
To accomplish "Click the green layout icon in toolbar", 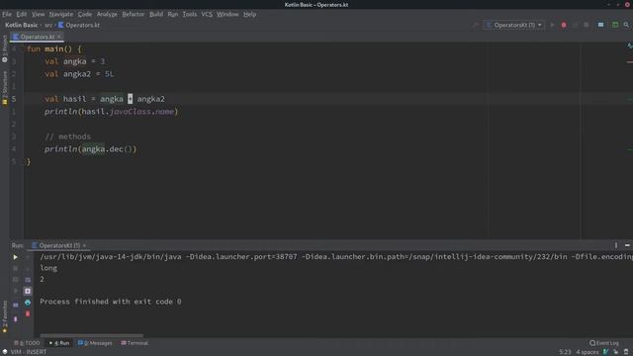I will coord(615,25).
